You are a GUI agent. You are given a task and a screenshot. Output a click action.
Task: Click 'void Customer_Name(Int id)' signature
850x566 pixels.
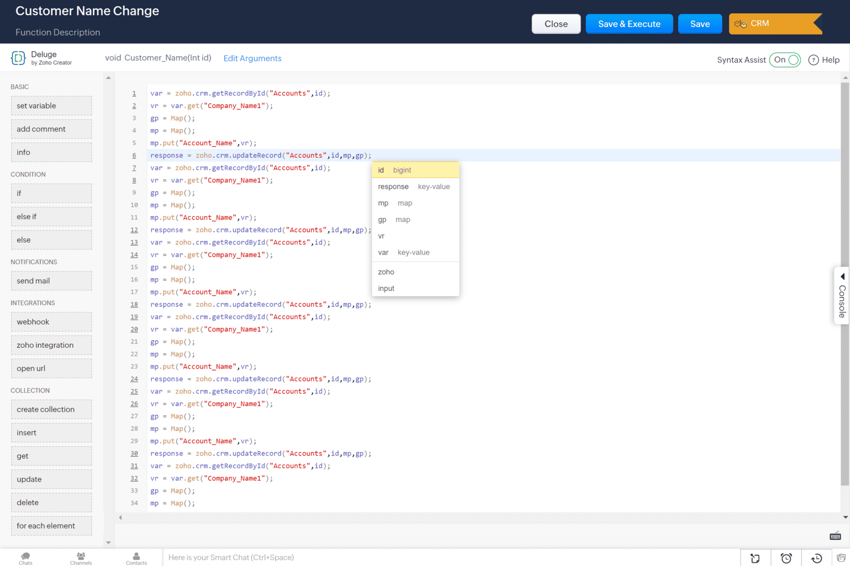(158, 58)
